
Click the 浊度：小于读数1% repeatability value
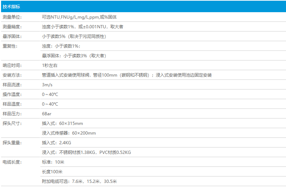[x=61, y=46]
